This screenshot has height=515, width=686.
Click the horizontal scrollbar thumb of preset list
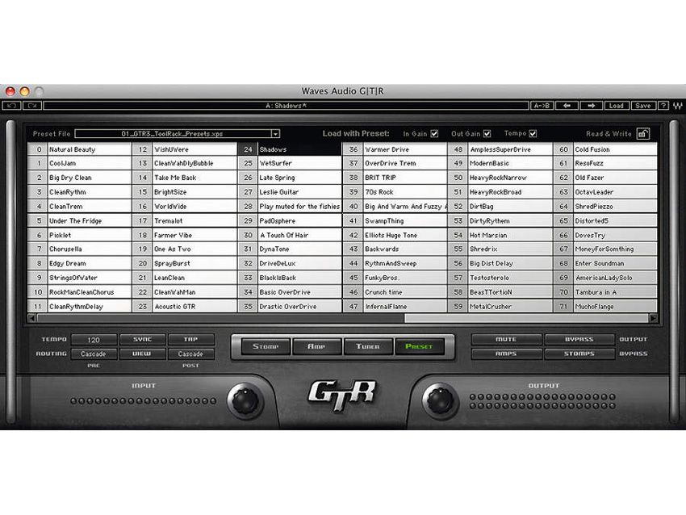(x=220, y=318)
